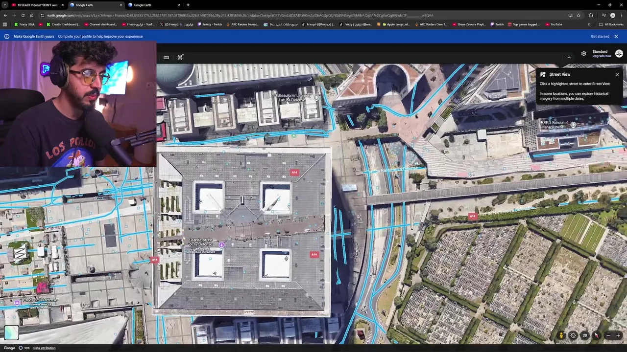Viewport: 627px width, 352px height.
Task: Open the user profile avatar
Action: tap(619, 53)
